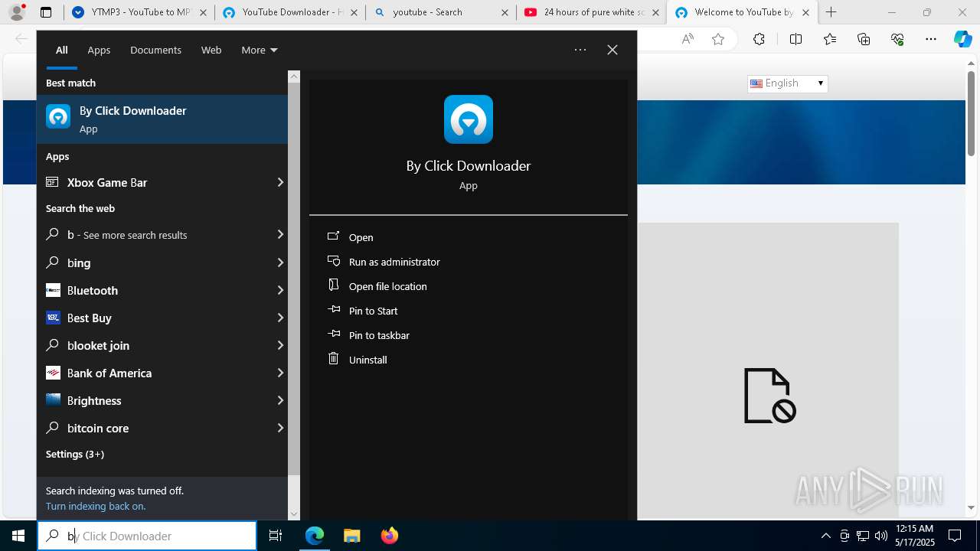Switch to YouTube Downloader browser tab
Image resolution: width=980 pixels, height=551 pixels.
(x=289, y=12)
